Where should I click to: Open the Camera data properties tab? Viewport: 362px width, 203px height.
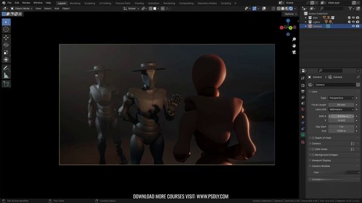point(303,135)
